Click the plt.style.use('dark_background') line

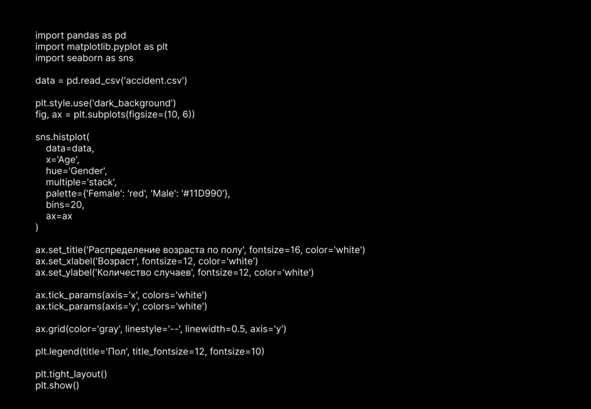105,103
